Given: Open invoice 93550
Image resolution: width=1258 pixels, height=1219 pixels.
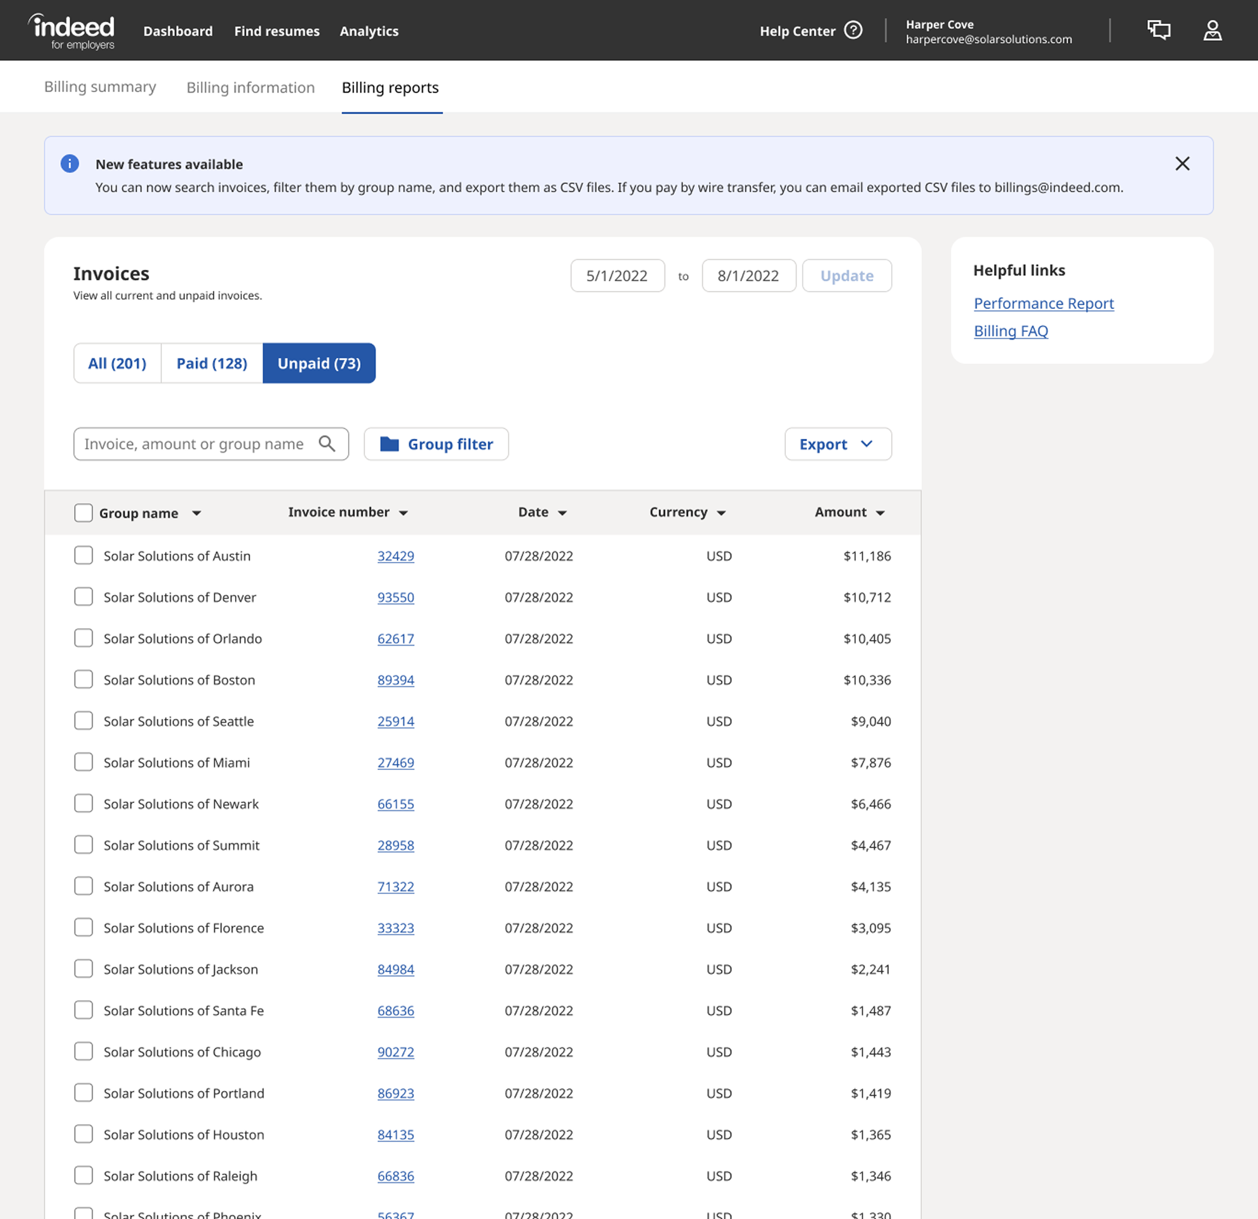Looking at the screenshot, I should [395, 597].
